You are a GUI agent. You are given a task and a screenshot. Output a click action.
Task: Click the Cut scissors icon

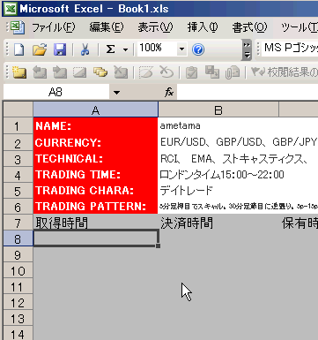[x=85, y=49]
